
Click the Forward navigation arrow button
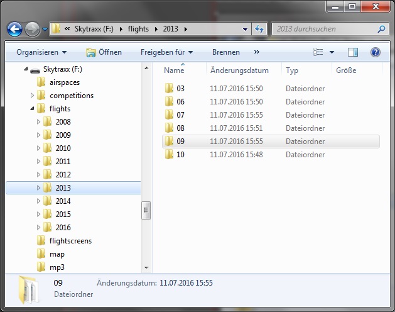[x=32, y=29]
